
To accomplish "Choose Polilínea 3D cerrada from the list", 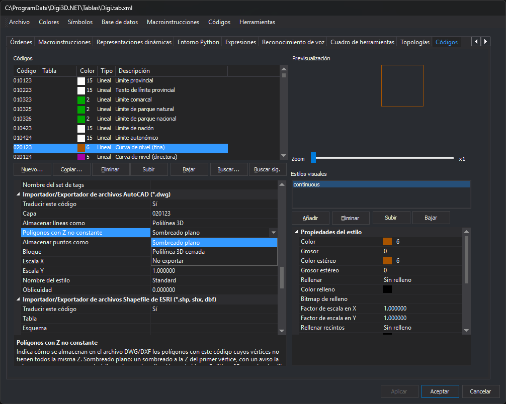I will pos(214,251).
